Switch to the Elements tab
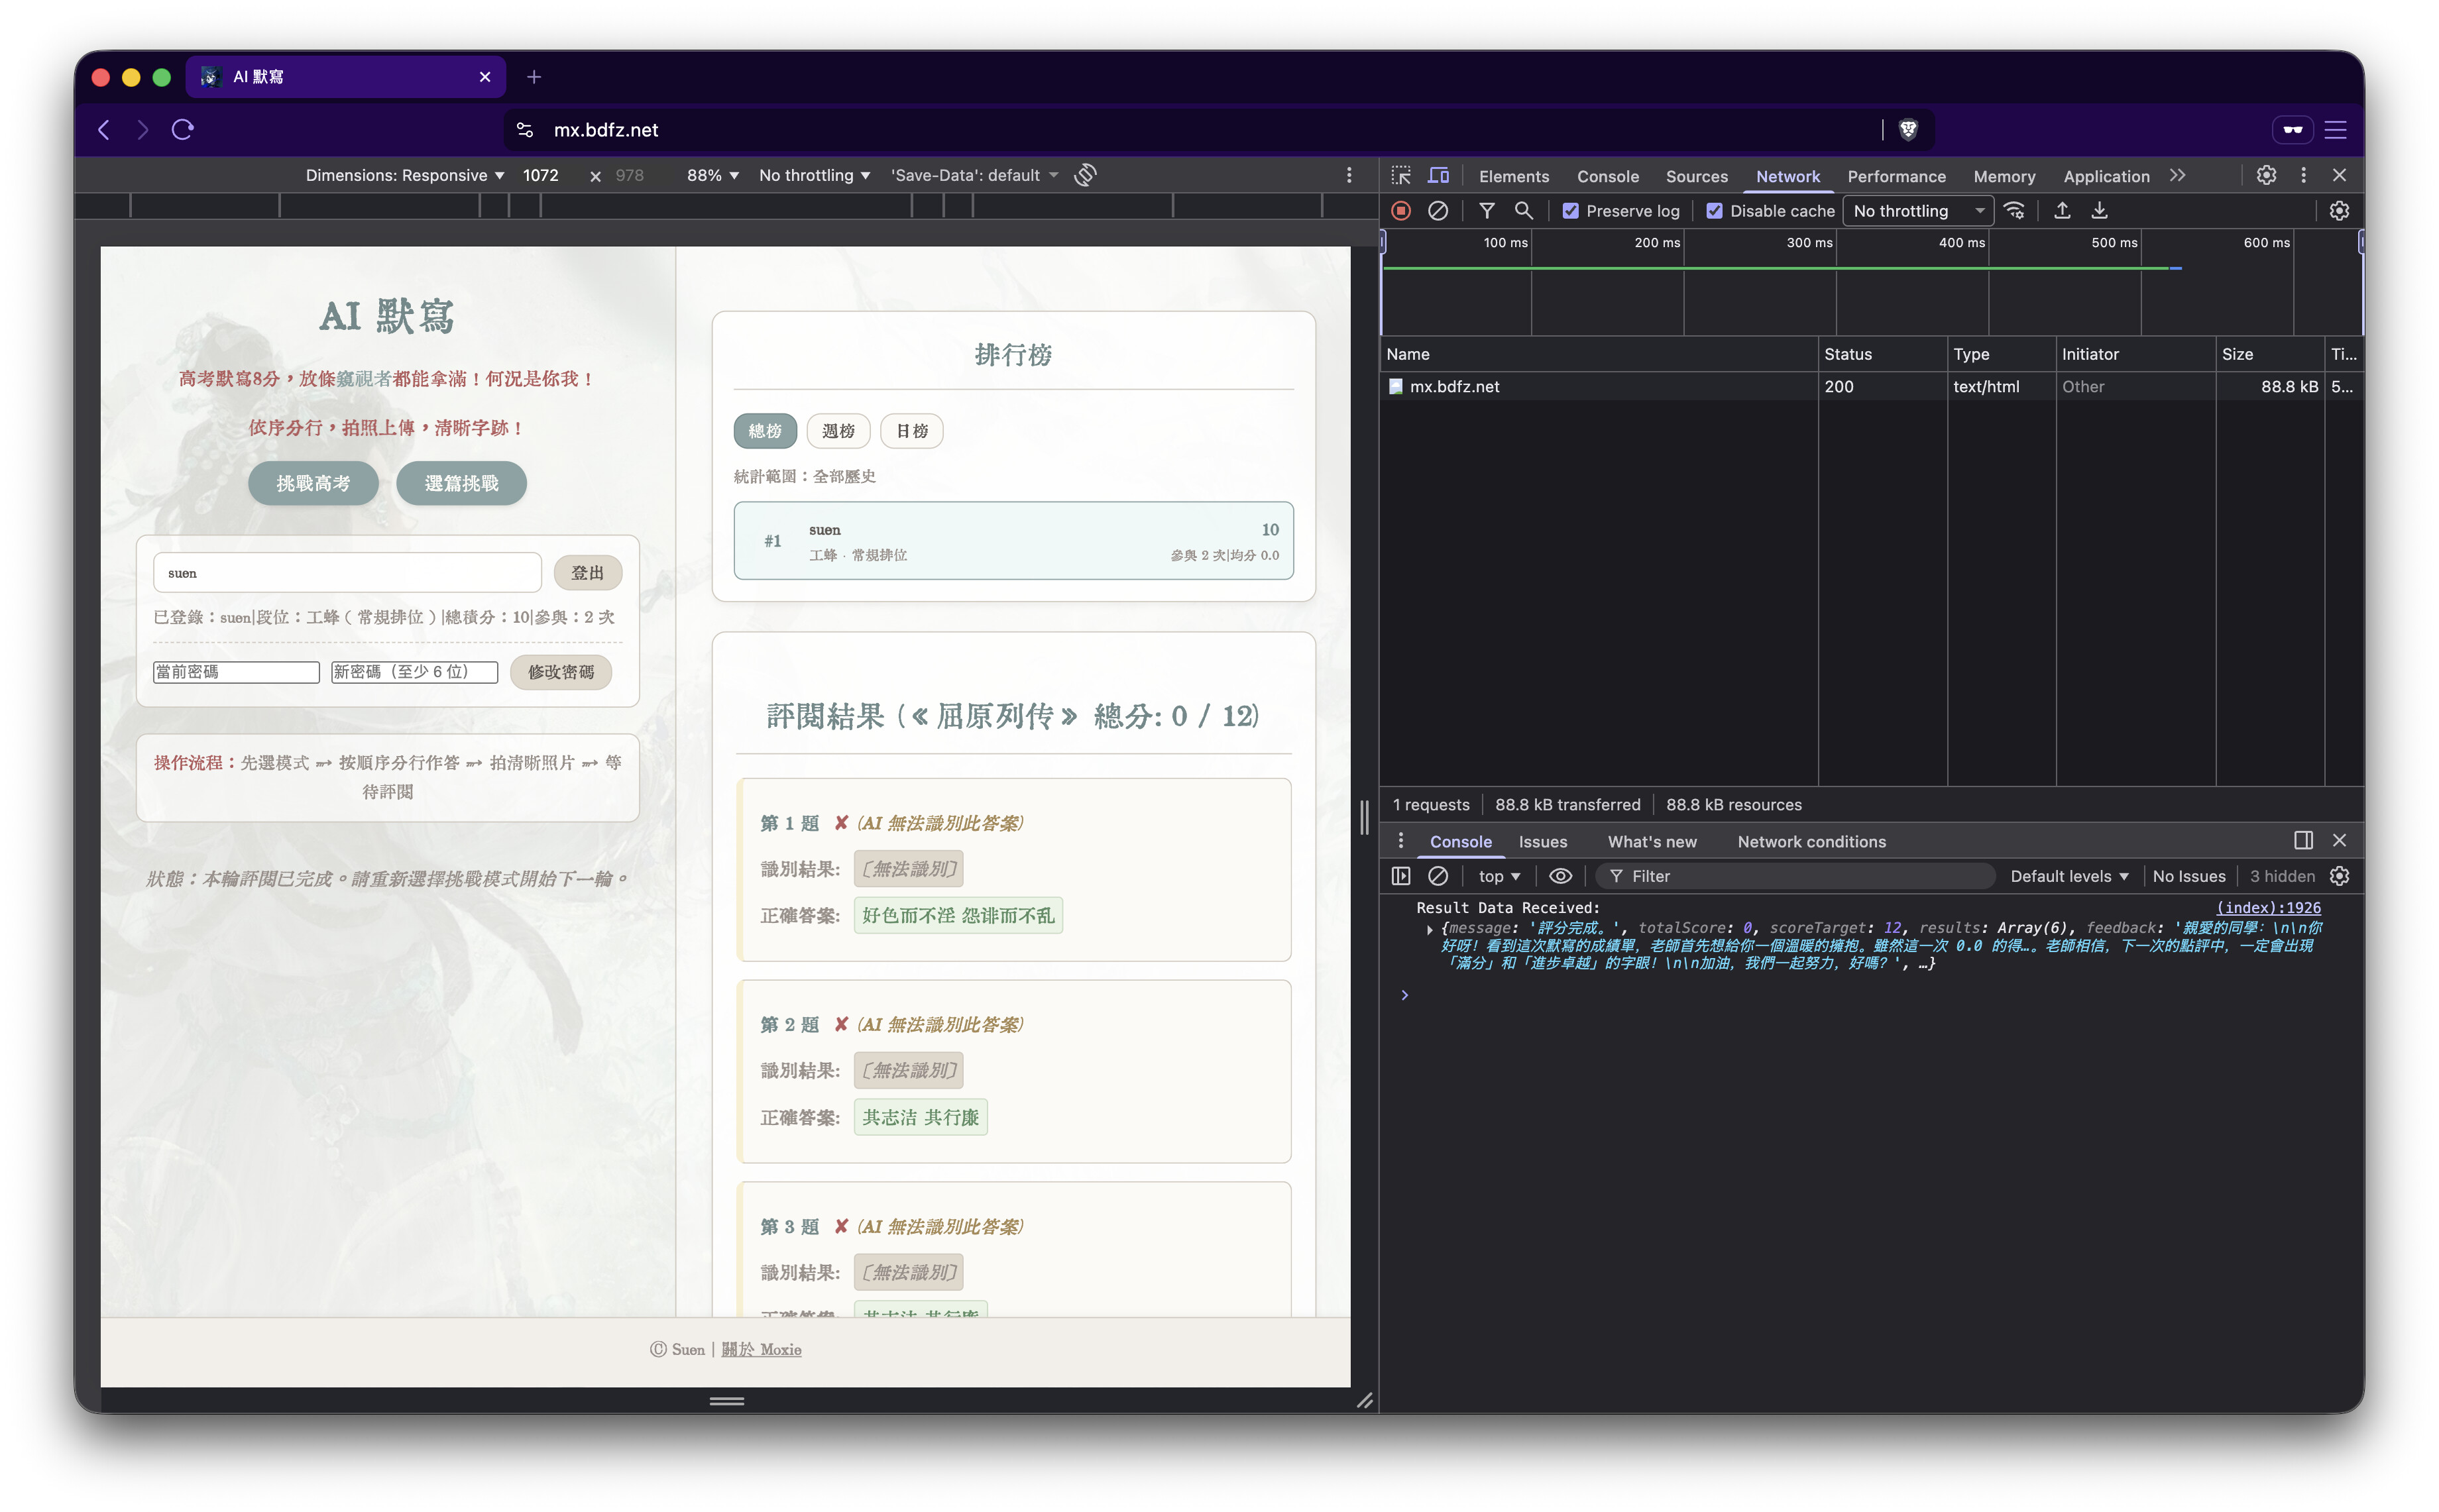Screen dimensions: 2439x1512 click(1513, 176)
